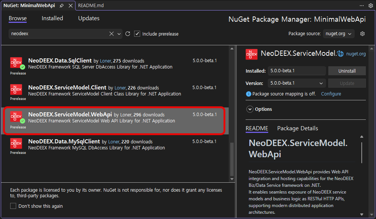Click Loner author link for Data.MySqlClient
This screenshot has height=219, width=376.
[114, 142]
